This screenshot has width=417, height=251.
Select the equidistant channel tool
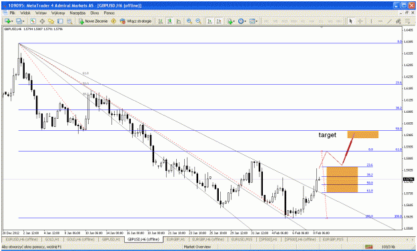tap(398, 21)
